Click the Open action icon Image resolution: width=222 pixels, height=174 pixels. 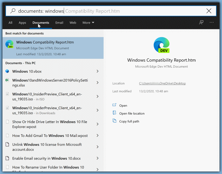point(114,105)
